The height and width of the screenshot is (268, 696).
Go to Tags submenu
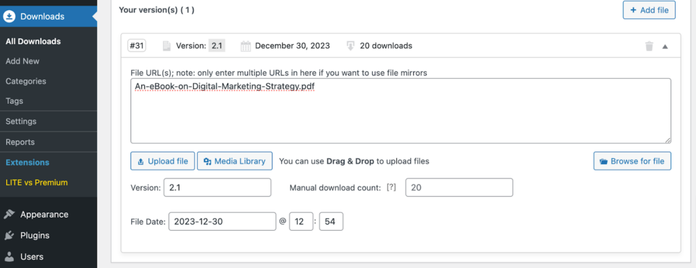click(14, 101)
